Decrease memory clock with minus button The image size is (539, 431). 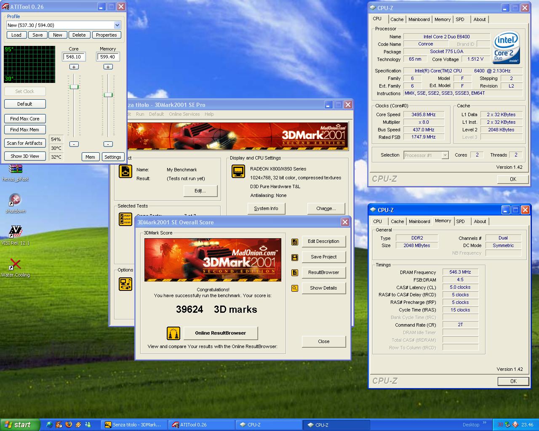(108, 144)
